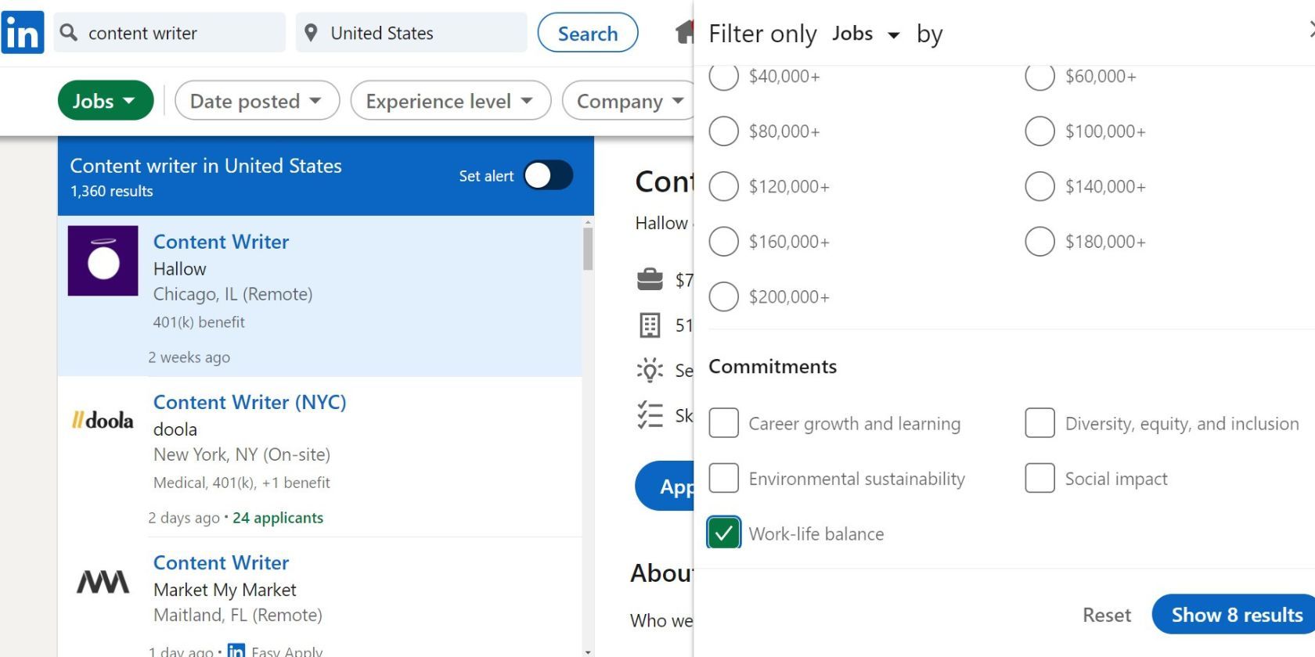Image resolution: width=1315 pixels, height=657 pixels.
Task: Check Career growth and learning option
Action: (x=724, y=423)
